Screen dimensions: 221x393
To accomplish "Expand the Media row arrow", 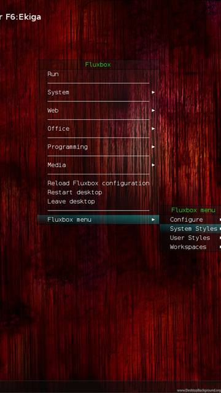I will tap(153, 165).
